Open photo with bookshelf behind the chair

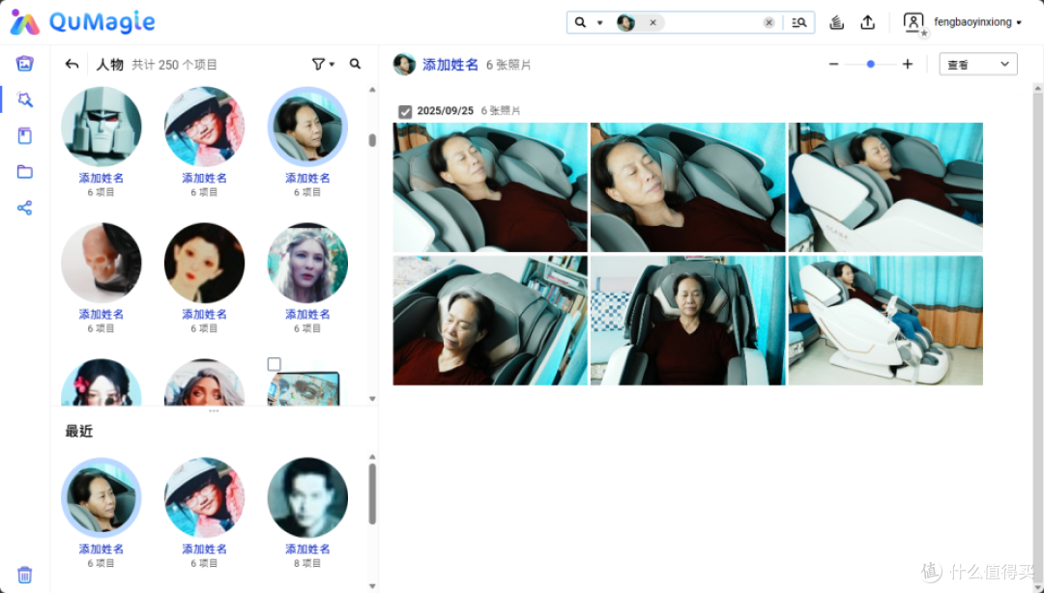click(x=490, y=321)
